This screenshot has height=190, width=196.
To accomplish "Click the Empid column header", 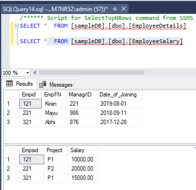I will coord(31,95).
